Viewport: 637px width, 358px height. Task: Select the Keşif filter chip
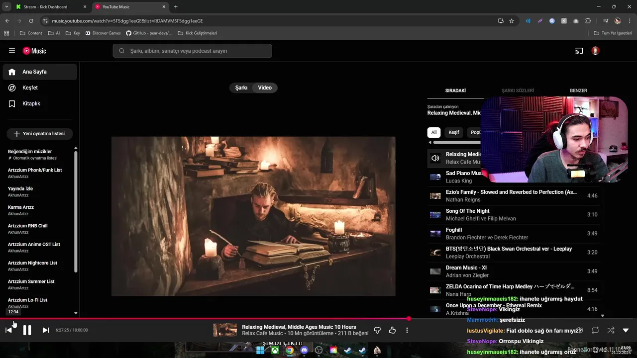tap(454, 132)
